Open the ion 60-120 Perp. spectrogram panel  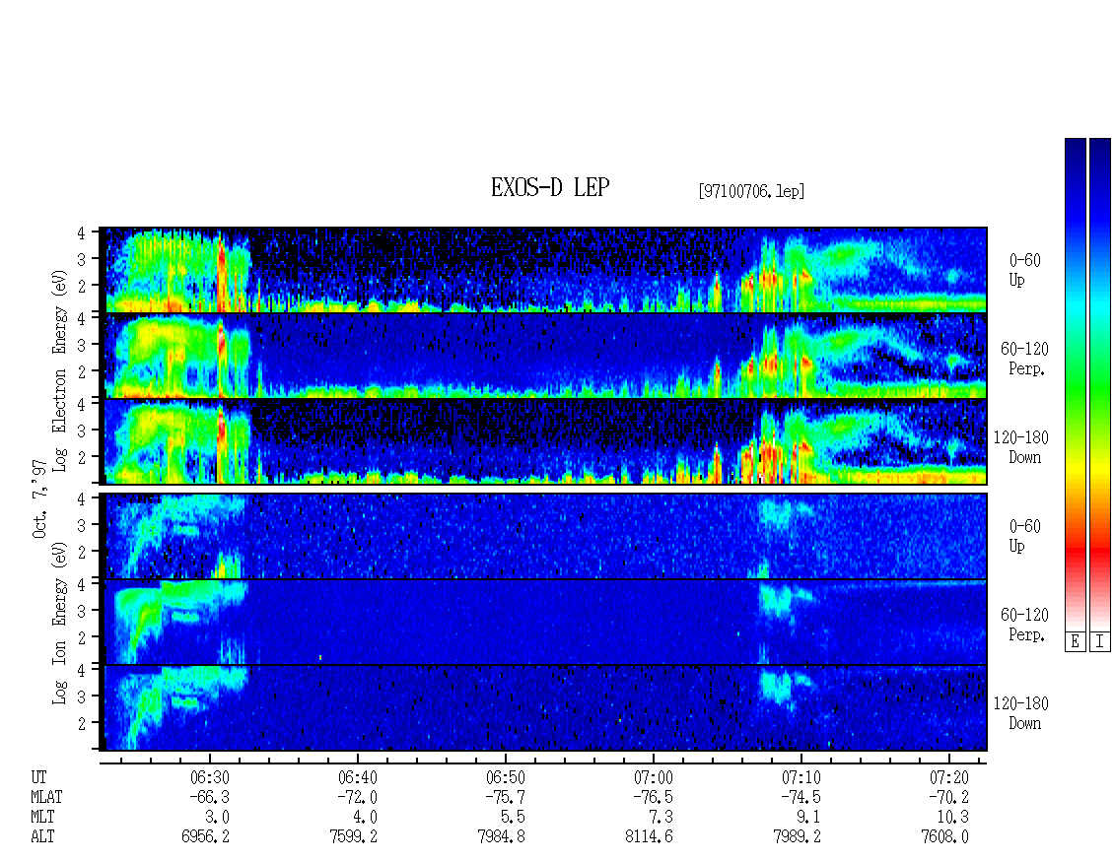point(545,622)
